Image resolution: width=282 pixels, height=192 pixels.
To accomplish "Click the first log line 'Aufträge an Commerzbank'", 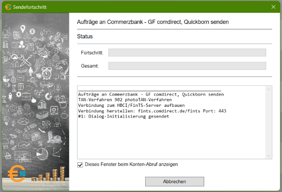I will [x=151, y=94].
